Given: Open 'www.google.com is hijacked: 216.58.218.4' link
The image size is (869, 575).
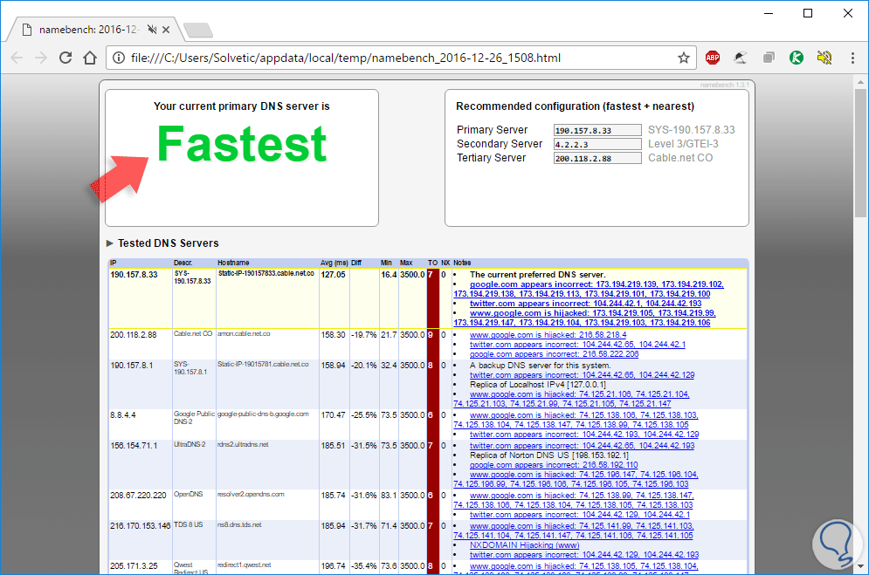Looking at the screenshot, I should [548, 335].
